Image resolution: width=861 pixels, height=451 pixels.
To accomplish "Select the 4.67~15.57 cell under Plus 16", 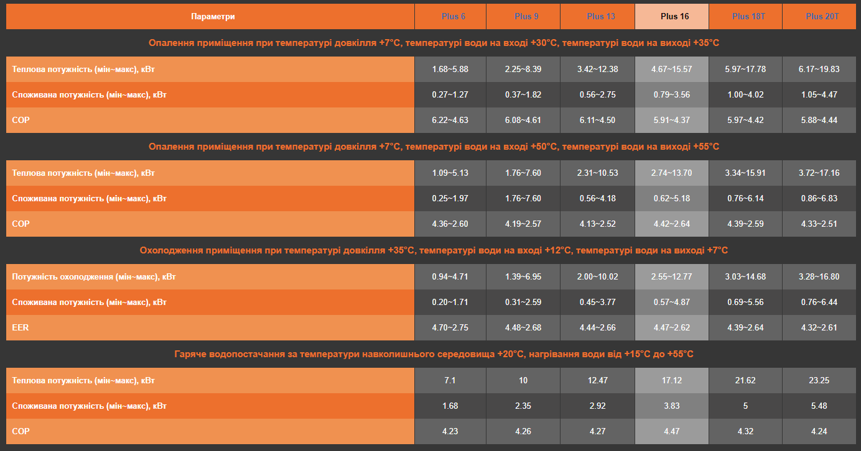I will tap(671, 69).
